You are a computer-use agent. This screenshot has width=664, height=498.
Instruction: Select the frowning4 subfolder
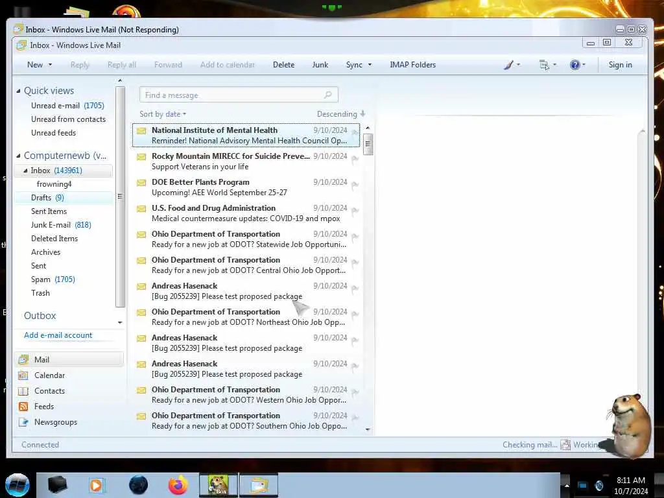tap(54, 184)
